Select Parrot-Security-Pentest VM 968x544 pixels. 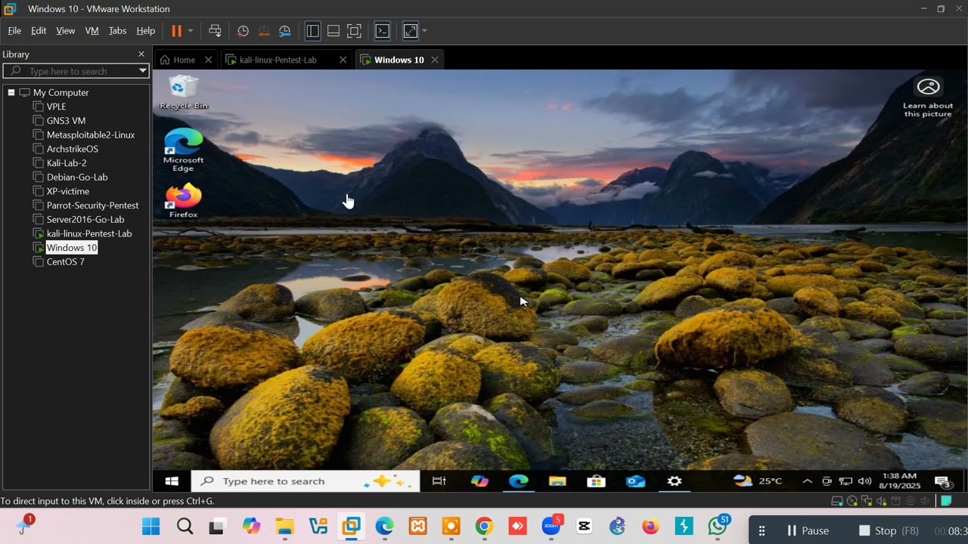click(x=92, y=206)
